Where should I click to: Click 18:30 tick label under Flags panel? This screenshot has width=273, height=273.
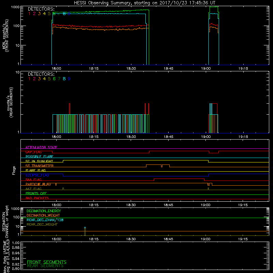(x=131, y=205)
